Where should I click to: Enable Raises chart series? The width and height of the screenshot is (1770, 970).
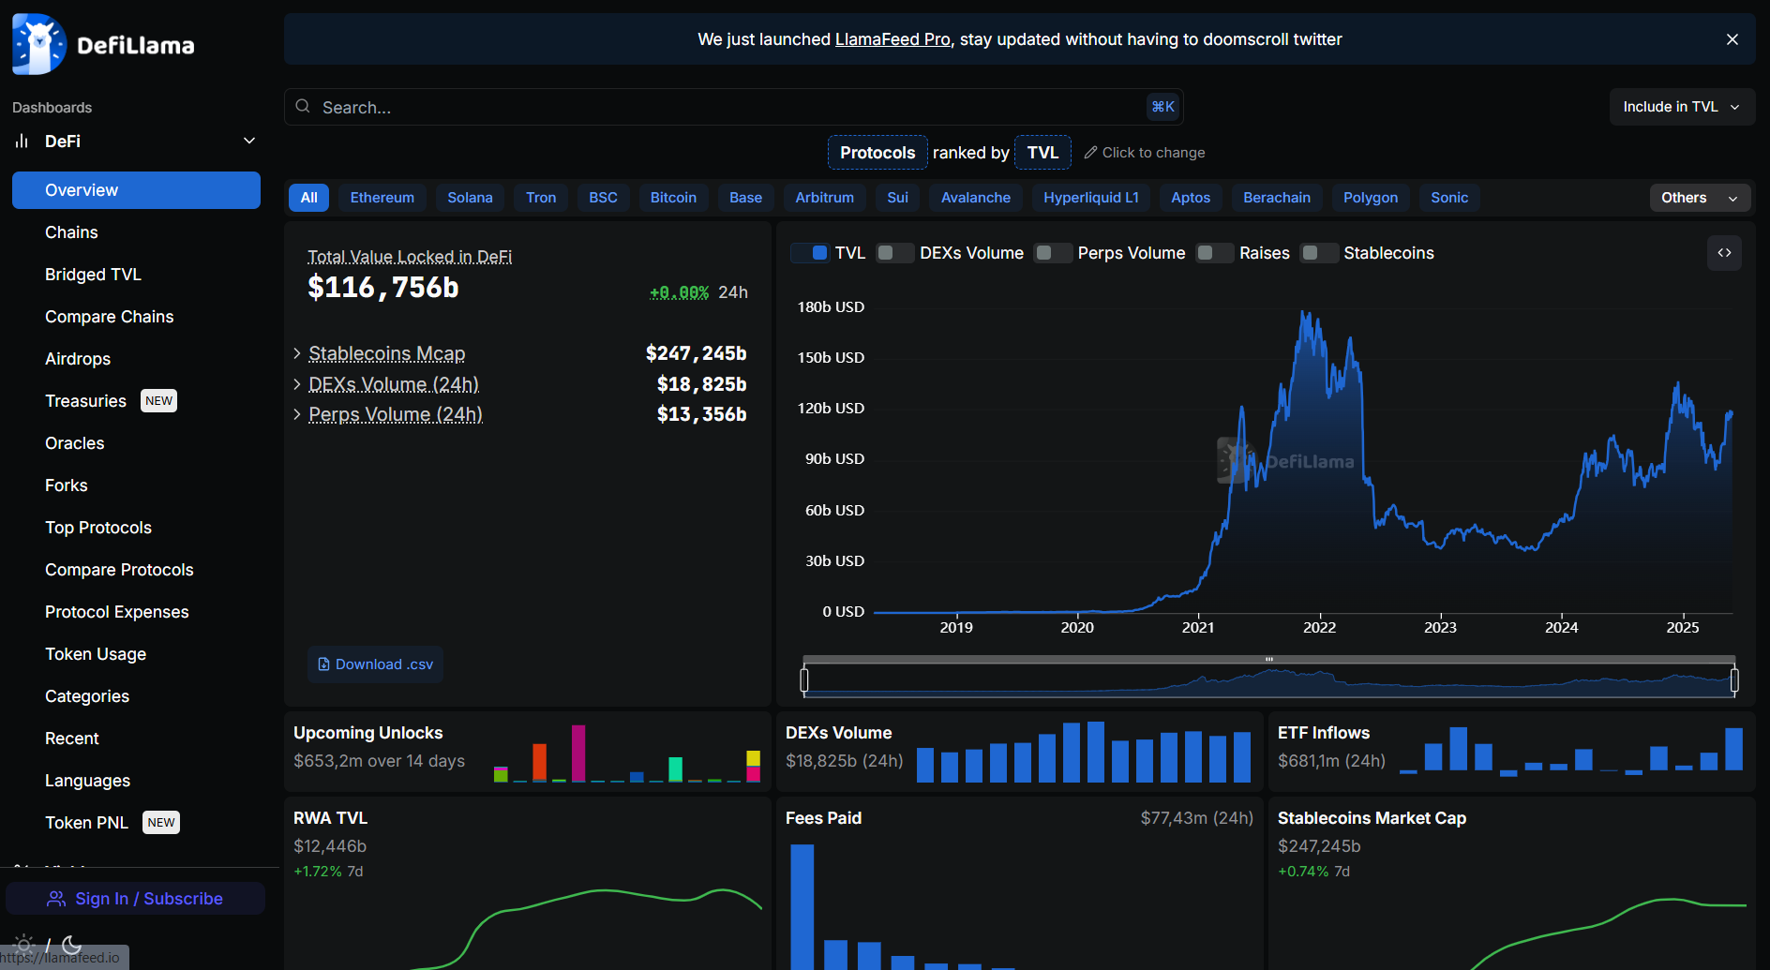coord(1214,253)
